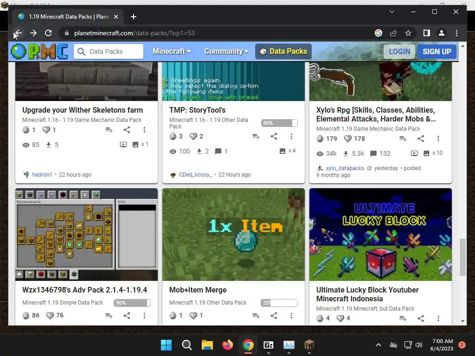
Task: Close the 1.19 Minecraft Data Packs tab
Action: pyautogui.click(x=116, y=17)
